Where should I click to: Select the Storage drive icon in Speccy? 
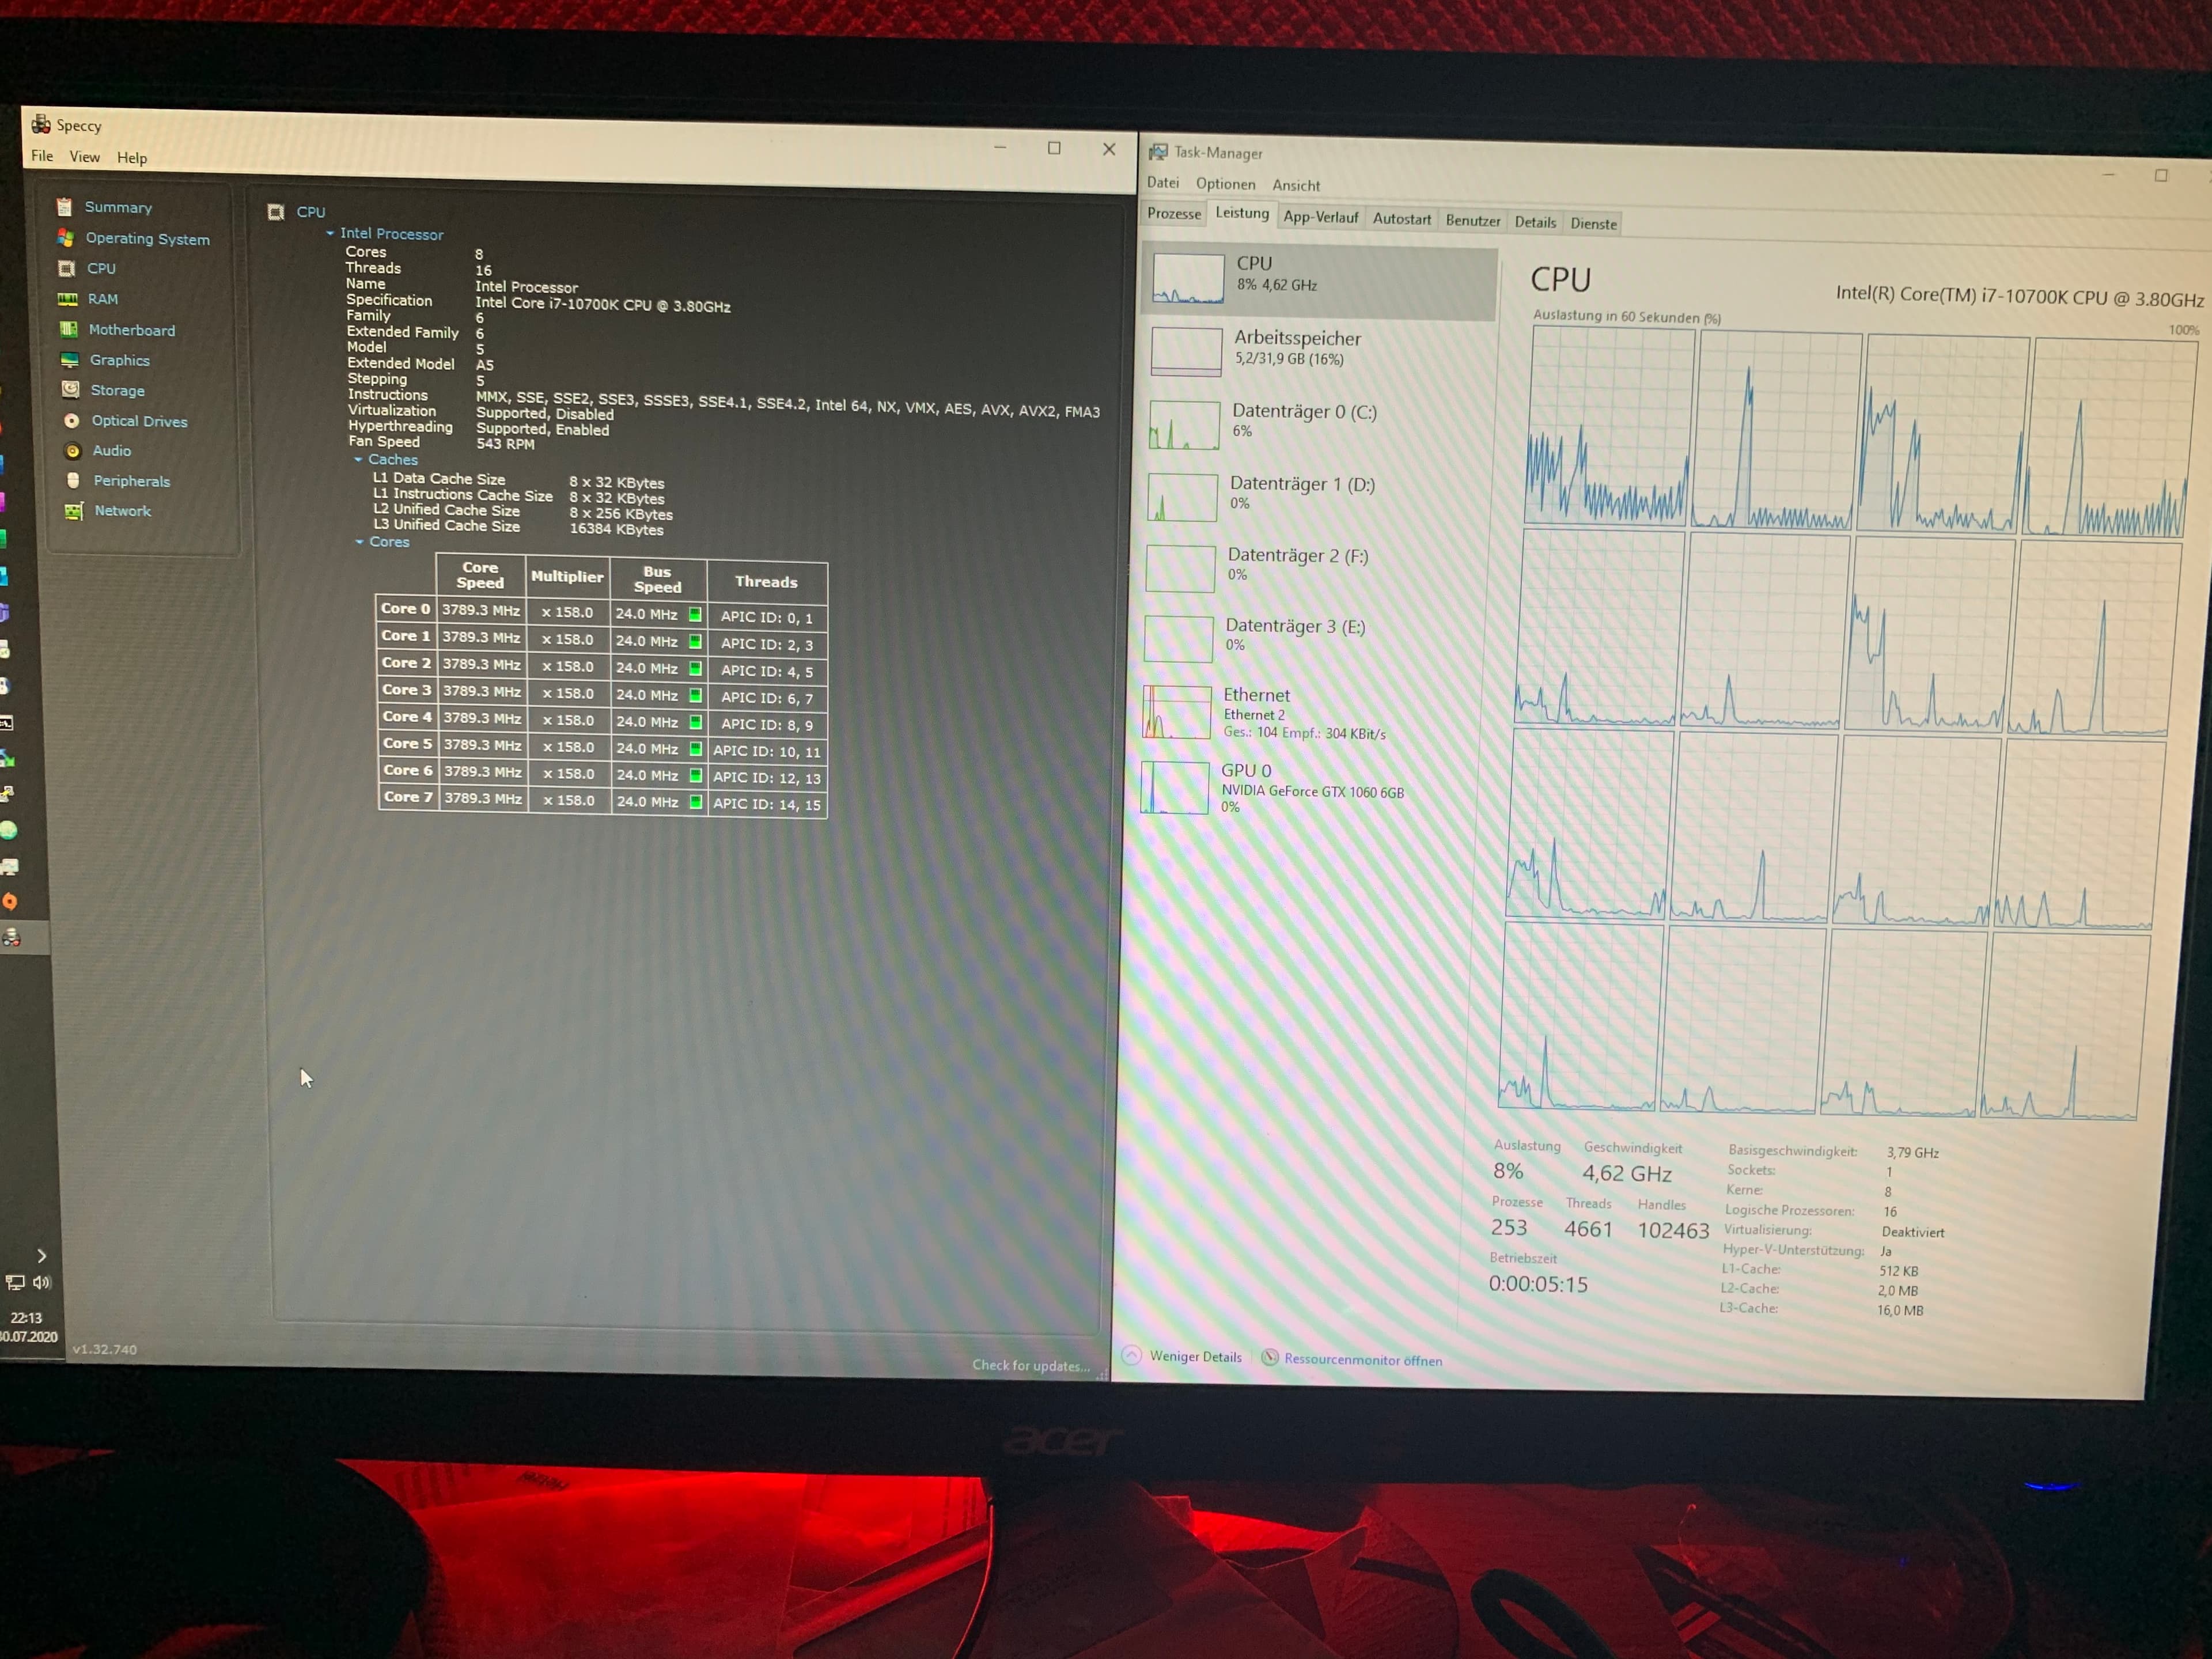pos(71,390)
